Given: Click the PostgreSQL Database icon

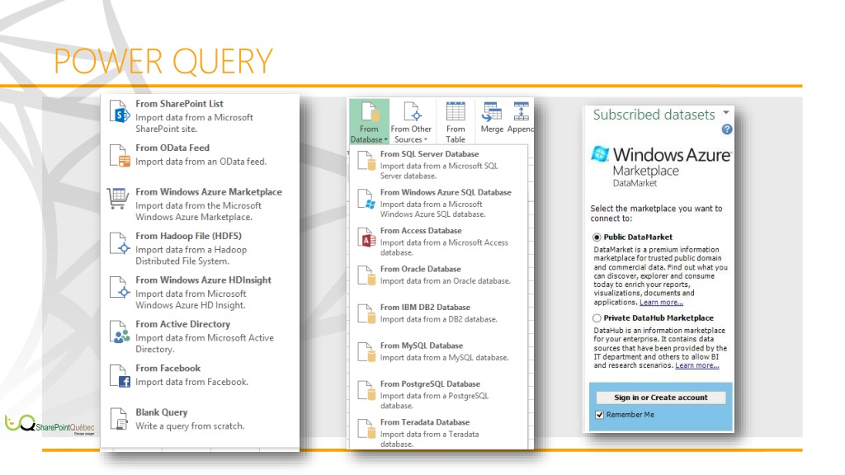Looking at the screenshot, I should 366,390.
